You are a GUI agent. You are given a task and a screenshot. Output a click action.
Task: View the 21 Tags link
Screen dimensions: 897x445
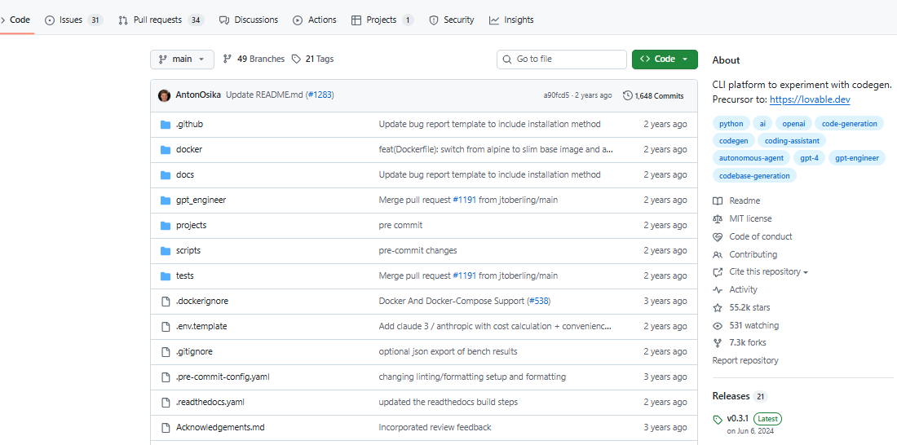click(312, 59)
